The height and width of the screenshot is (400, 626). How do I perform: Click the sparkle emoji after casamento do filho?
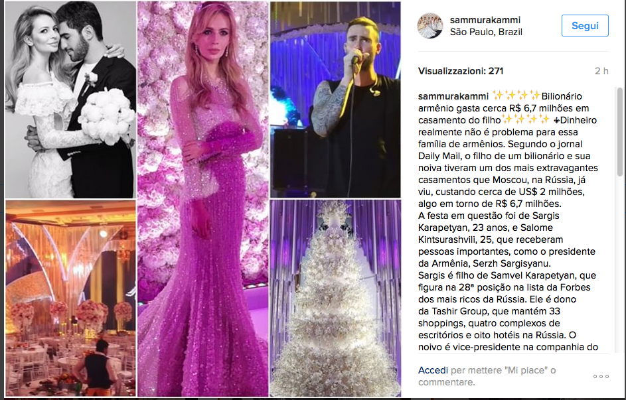click(526, 119)
